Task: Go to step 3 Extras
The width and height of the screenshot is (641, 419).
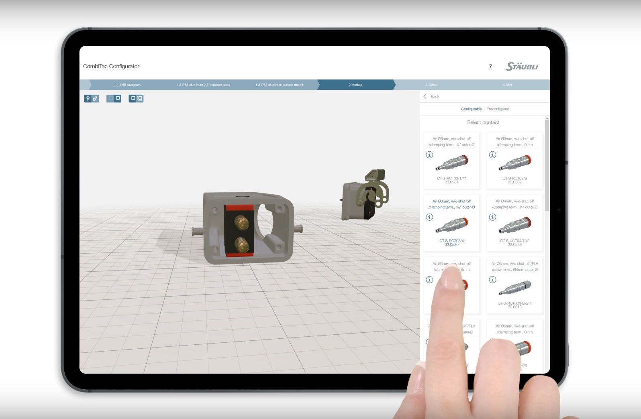Action: [x=431, y=85]
